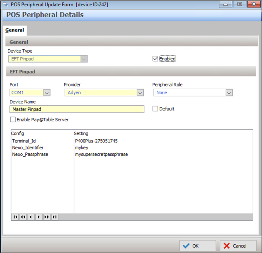
Task: Enable Pay@Table Server option
Action: (13, 120)
